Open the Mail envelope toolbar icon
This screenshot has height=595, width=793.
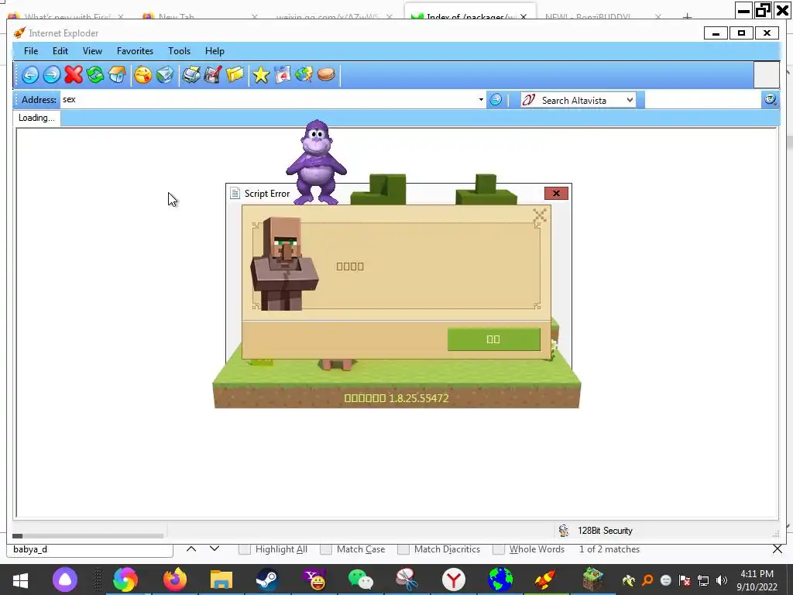[x=165, y=75]
